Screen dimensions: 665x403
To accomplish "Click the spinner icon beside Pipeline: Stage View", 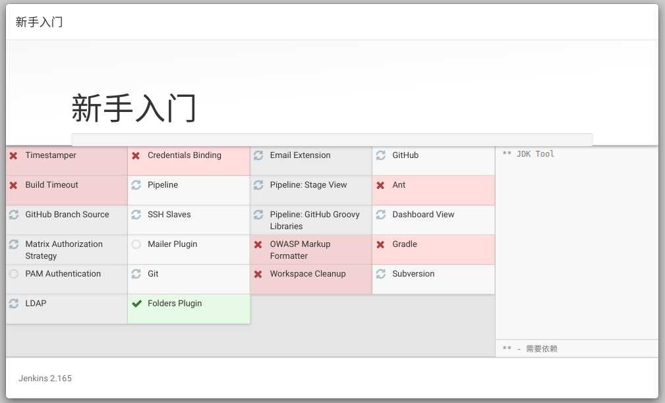I will coord(258,185).
